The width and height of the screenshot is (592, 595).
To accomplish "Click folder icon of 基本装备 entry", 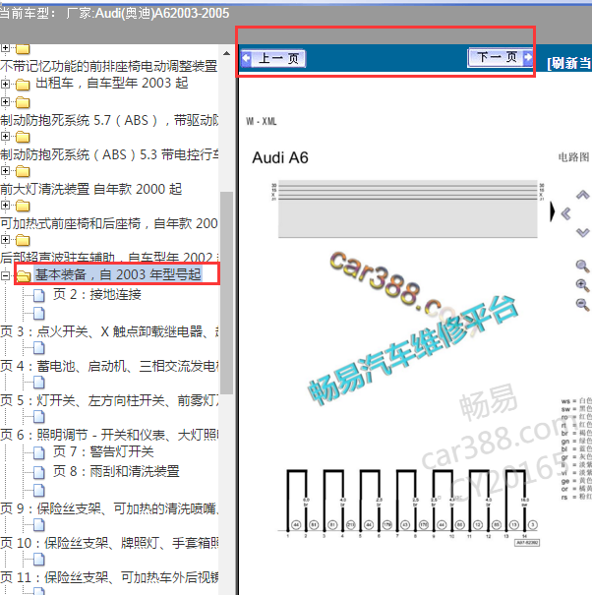I will pyautogui.click(x=23, y=276).
